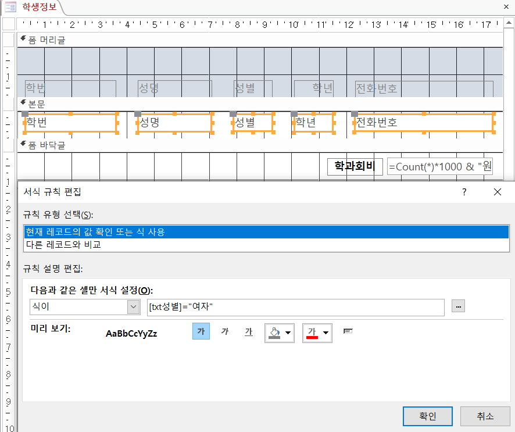This screenshot has height=432, width=515.
Task: Select the 학생정보 form tab
Action: pyautogui.click(x=34, y=8)
